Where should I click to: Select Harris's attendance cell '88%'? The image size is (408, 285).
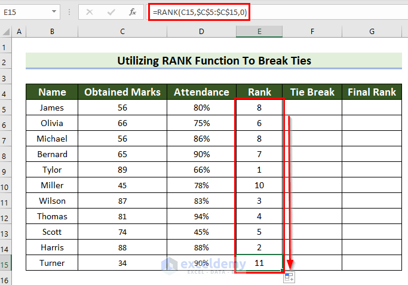201,247
